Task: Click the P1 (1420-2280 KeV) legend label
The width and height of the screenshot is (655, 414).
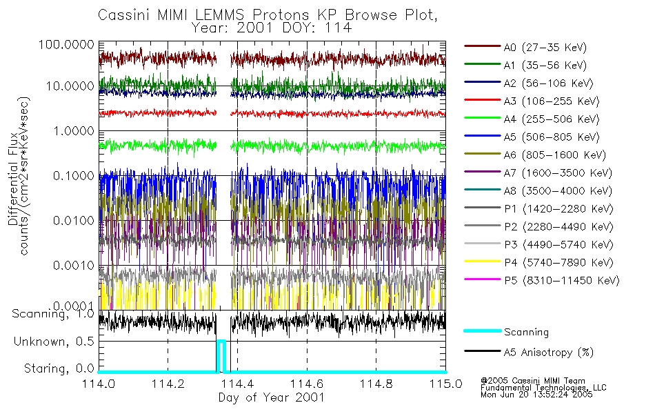Action: pos(559,209)
